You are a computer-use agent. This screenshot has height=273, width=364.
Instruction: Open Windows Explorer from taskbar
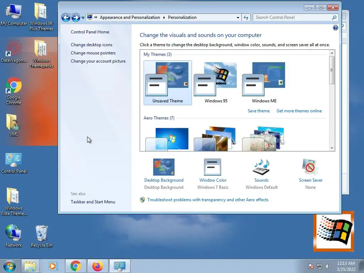(x=30, y=266)
